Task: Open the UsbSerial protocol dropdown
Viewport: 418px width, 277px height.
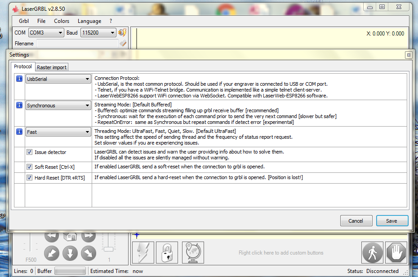Action: click(x=58, y=79)
